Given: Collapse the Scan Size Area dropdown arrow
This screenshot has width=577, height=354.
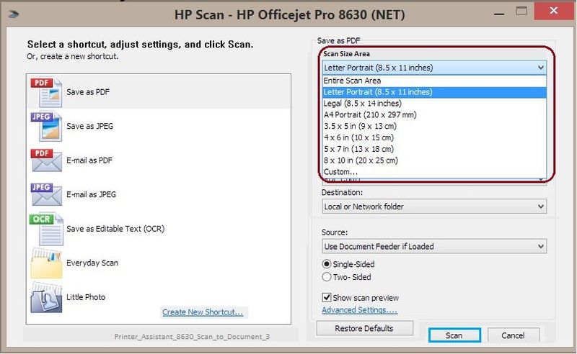Looking at the screenshot, I should [x=540, y=68].
